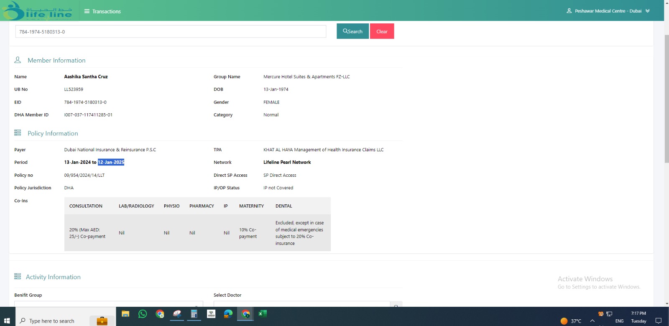The image size is (669, 326).
Task: Open WhatsApp from the taskbar
Action: (143, 314)
